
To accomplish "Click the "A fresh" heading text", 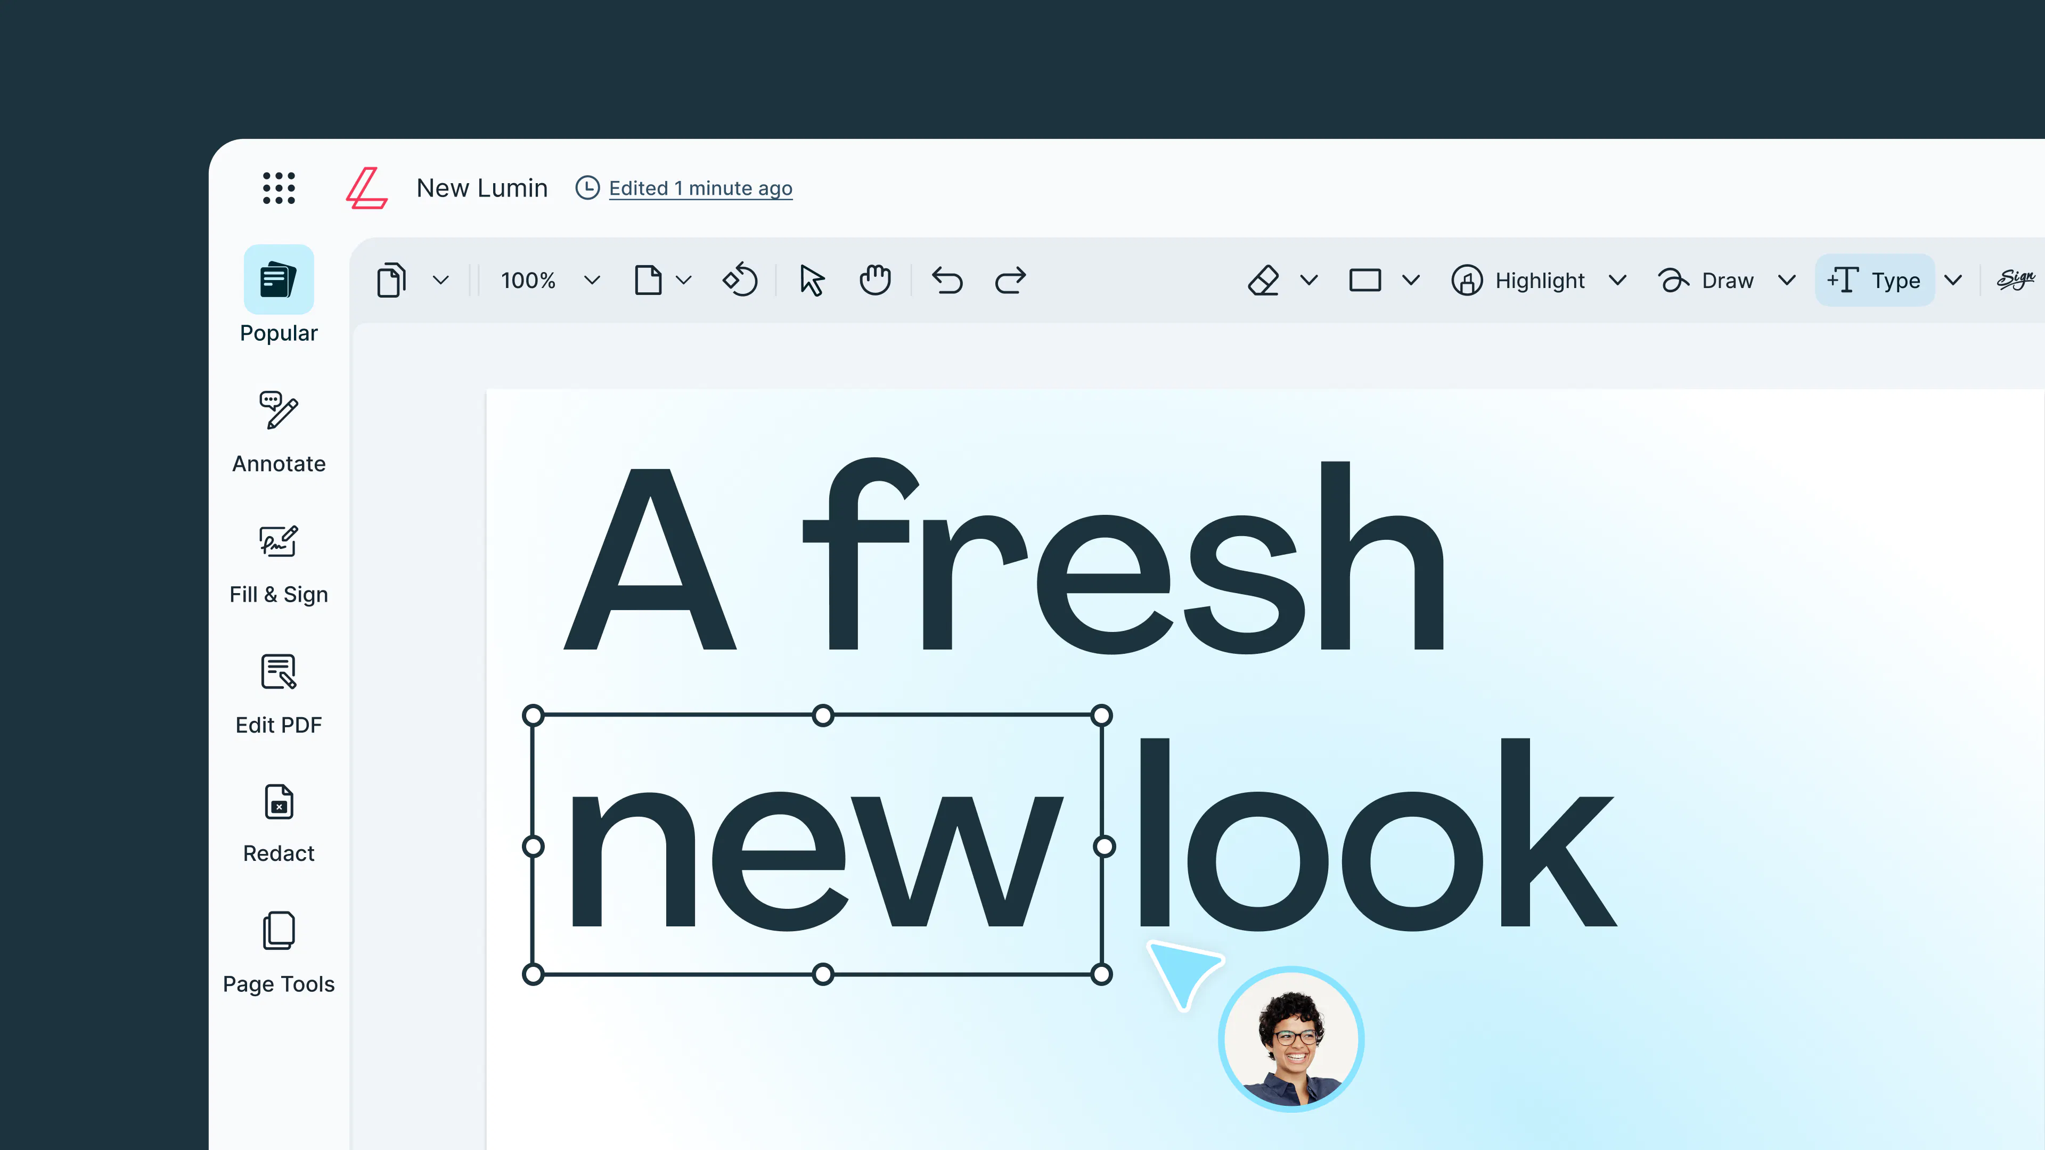I will [1003, 555].
